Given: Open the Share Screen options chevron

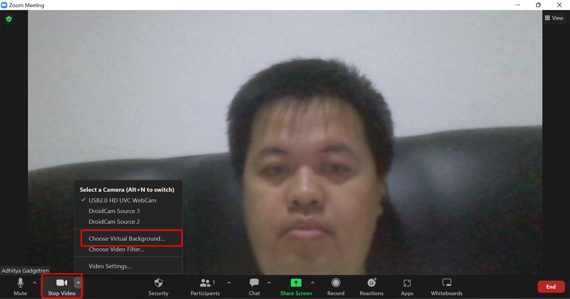Looking at the screenshot, I should (x=313, y=282).
